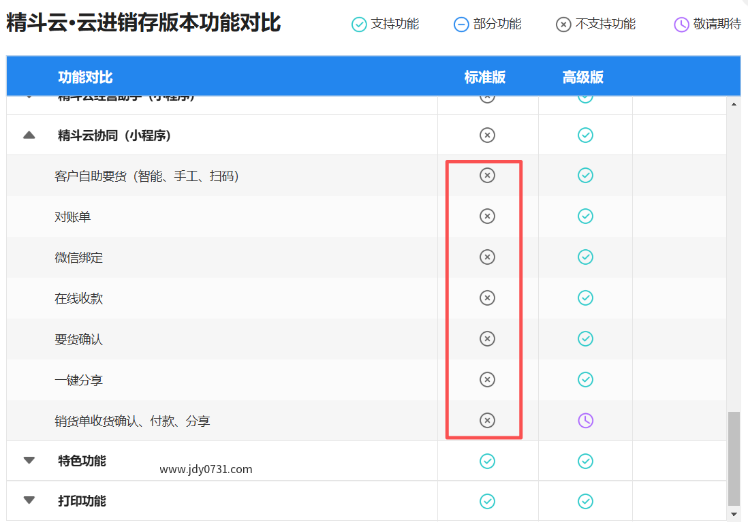Click 高级版 check icon for 一键分享

(x=585, y=380)
